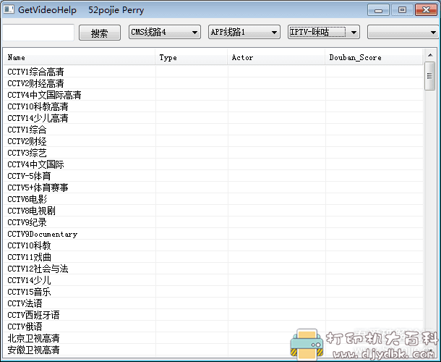
Task: Select the CCTV6电影 row
Action: [x=213, y=199]
